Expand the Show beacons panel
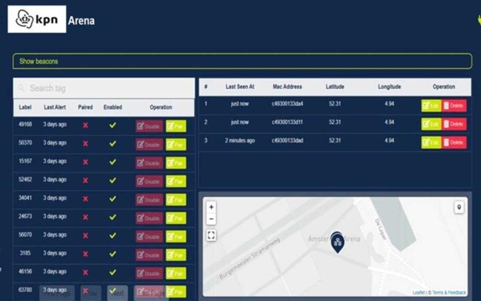 coord(242,61)
